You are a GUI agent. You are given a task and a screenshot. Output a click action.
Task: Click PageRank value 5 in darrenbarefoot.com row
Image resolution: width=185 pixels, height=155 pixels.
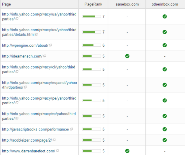tap(104, 151)
